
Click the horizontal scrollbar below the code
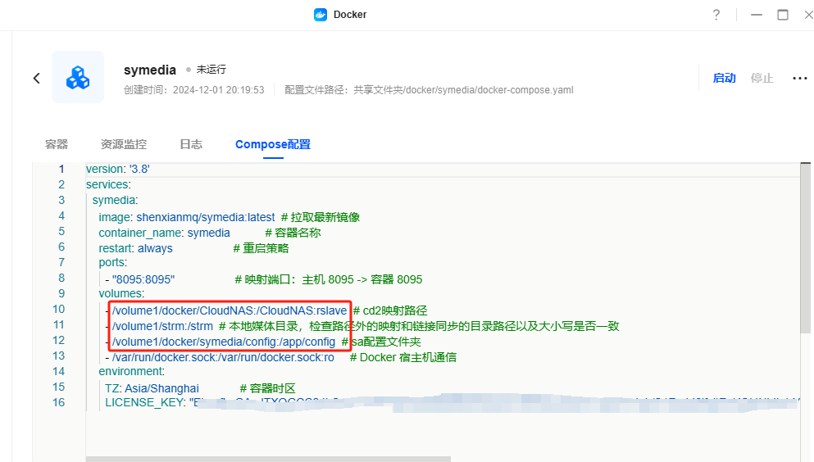click(x=268, y=459)
